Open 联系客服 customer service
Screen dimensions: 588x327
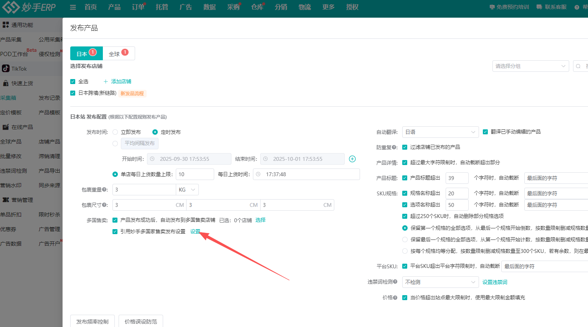pos(551,7)
